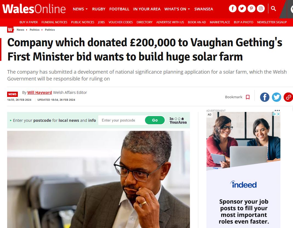The width and height of the screenshot is (293, 228).
Task: Expand the NEWS dropdown menu
Action: (80, 9)
